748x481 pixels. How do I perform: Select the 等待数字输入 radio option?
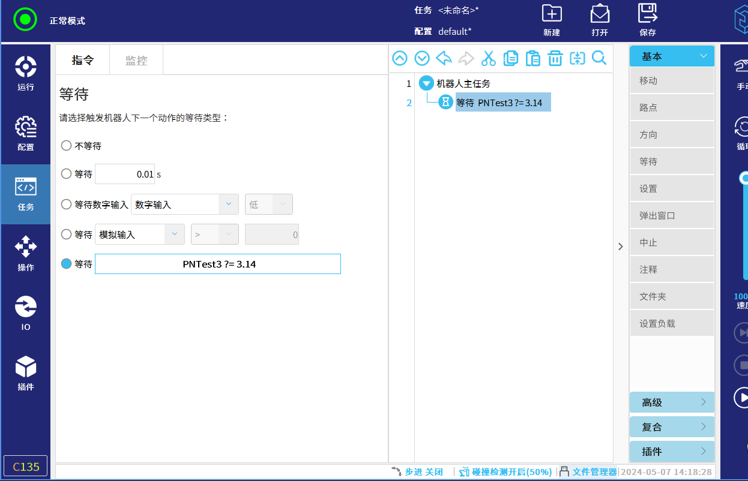[67, 205]
